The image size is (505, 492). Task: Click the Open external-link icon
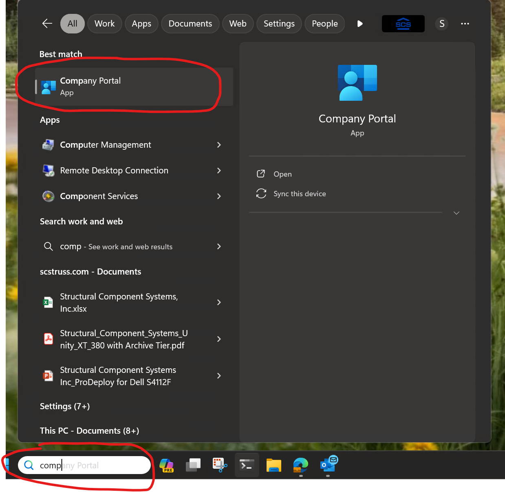261,174
